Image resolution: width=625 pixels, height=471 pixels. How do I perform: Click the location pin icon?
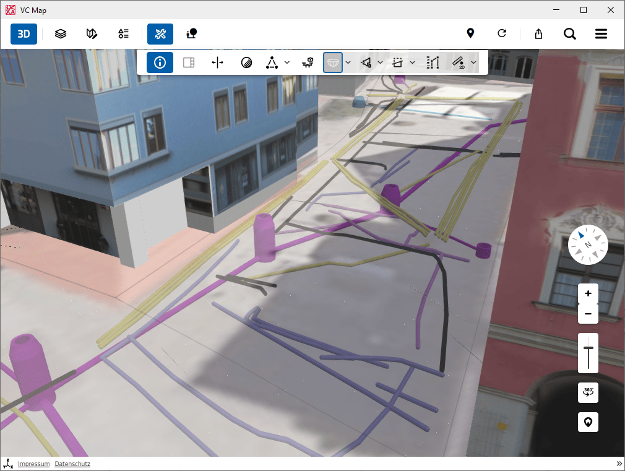click(x=470, y=33)
